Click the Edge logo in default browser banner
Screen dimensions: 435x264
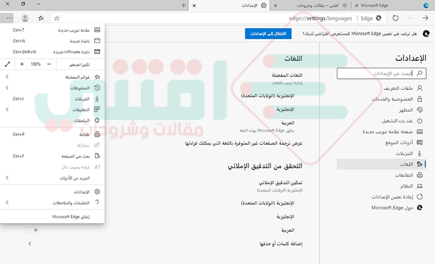(426, 34)
